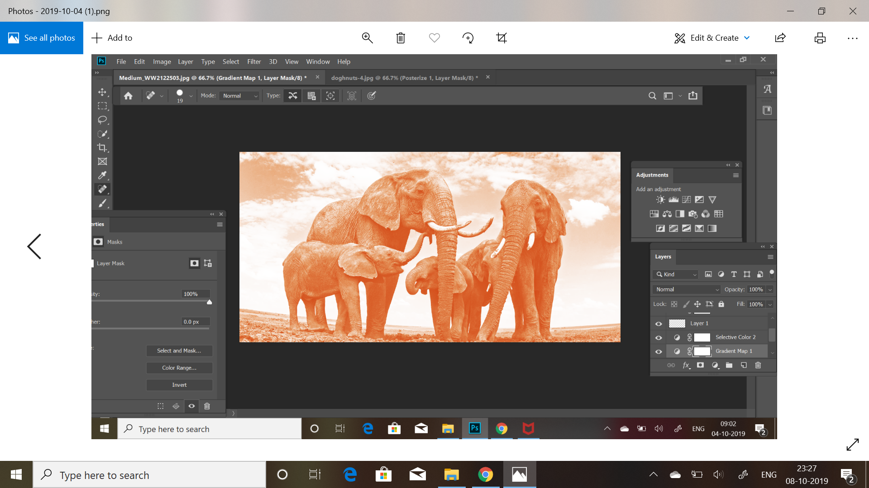
Task: Click the zoom magnifier icon in Photos toolbar
Action: click(367, 38)
